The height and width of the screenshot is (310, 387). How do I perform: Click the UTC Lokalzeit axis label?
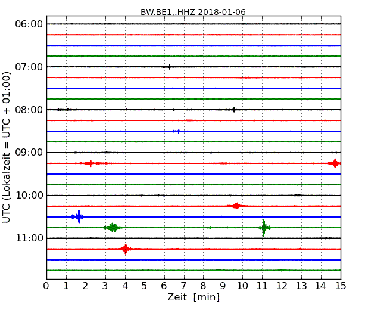click(x=7, y=147)
